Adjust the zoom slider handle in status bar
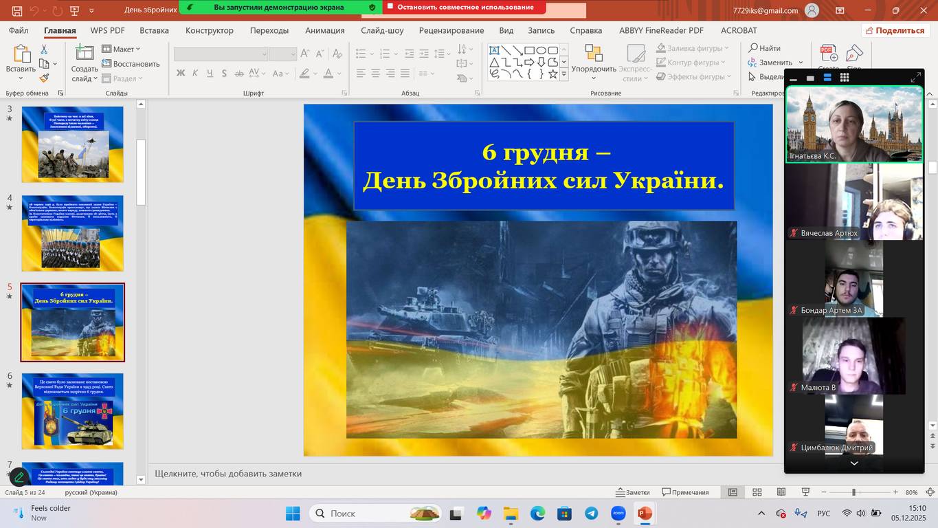The image size is (938, 528). pyautogui.click(x=854, y=492)
